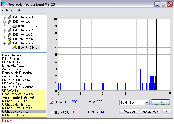Click the HD321KJ hard drive icon
This screenshot has width=174, height=124.
tap(15, 26)
